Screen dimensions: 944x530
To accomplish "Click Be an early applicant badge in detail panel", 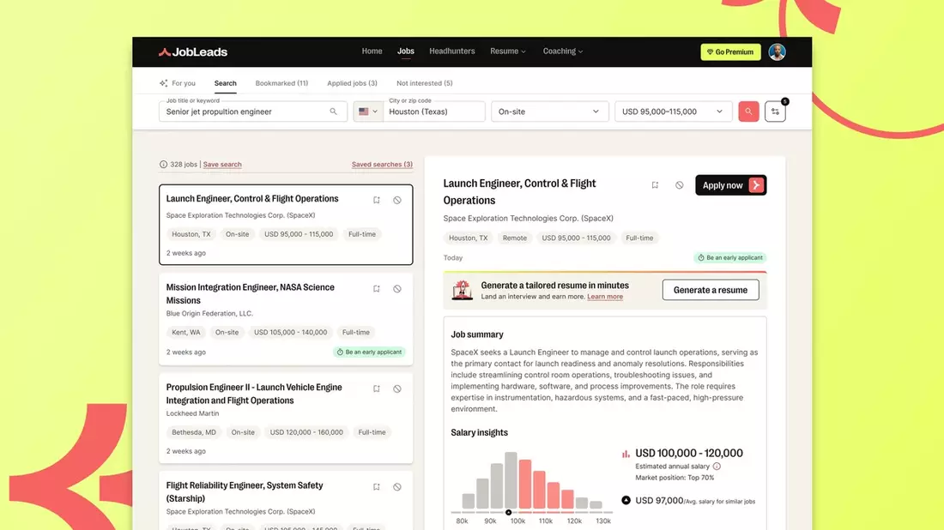I will [x=729, y=257].
